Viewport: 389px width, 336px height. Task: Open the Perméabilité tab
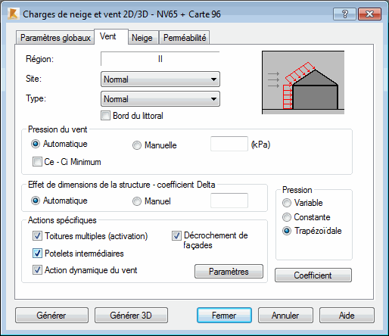185,38
